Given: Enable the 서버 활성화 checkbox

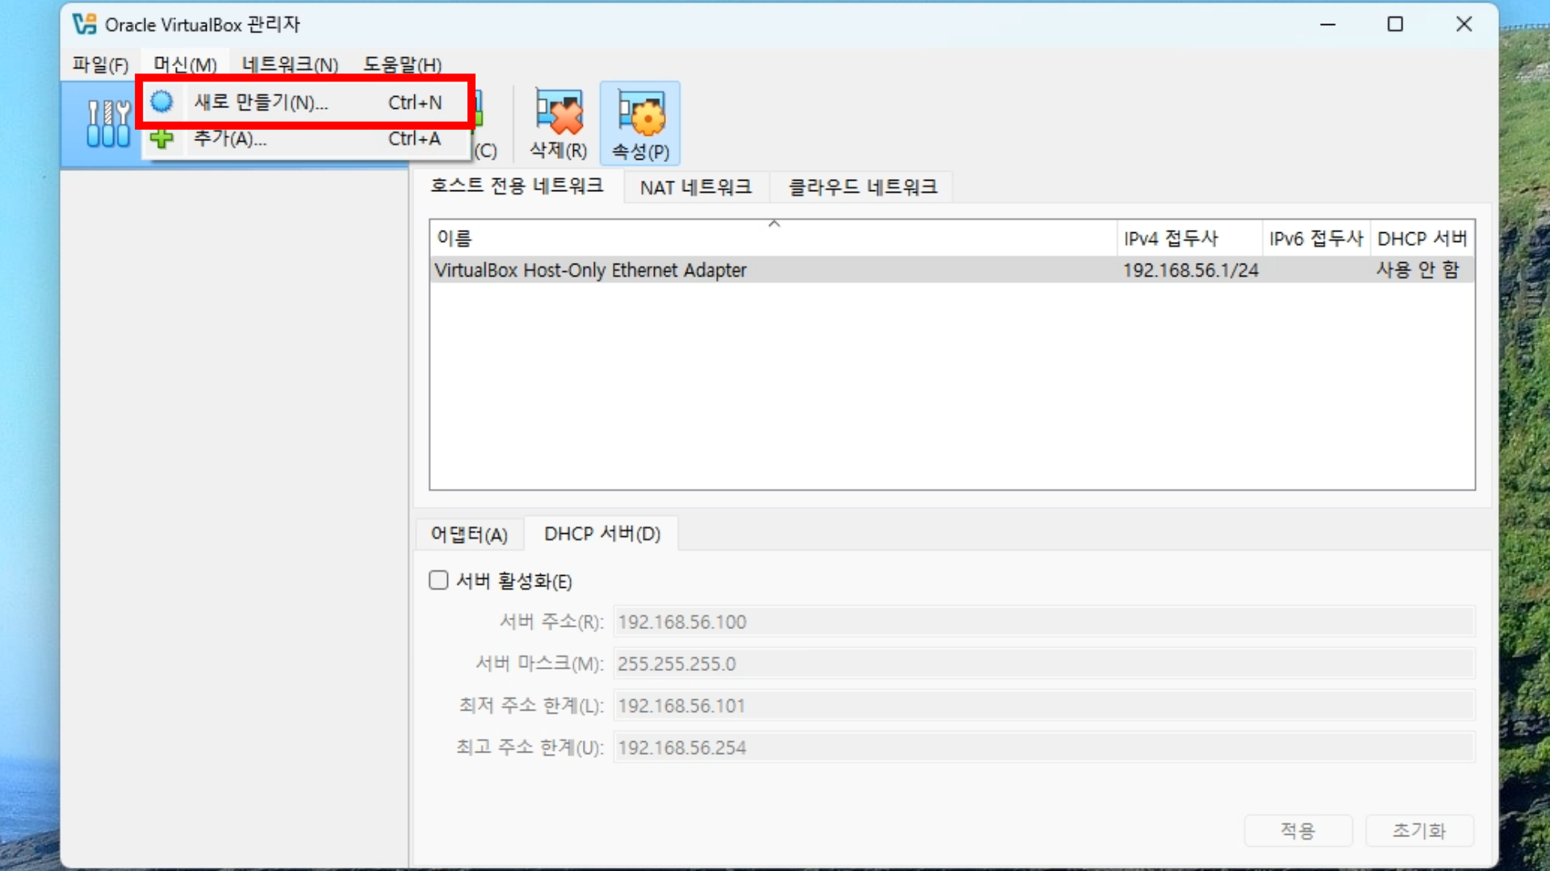Looking at the screenshot, I should click(x=438, y=581).
